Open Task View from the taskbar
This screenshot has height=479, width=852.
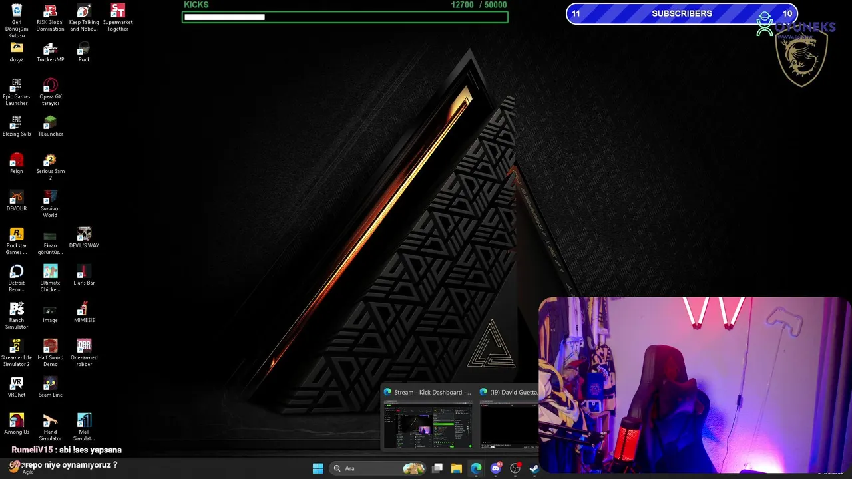coord(437,468)
